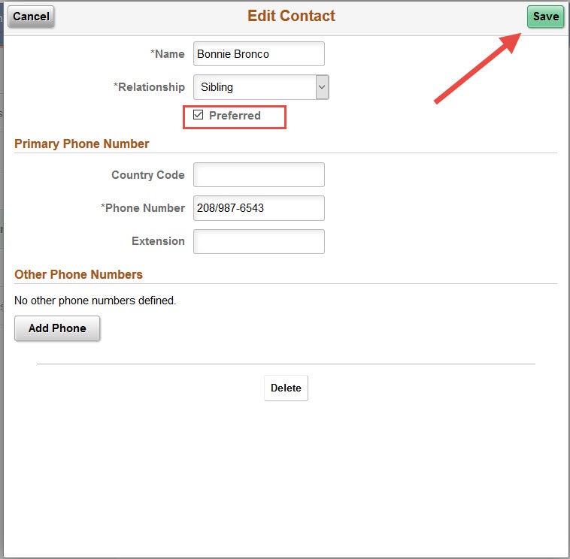Click the Other Phone Numbers heading
This screenshot has height=559, width=570.
78,274
